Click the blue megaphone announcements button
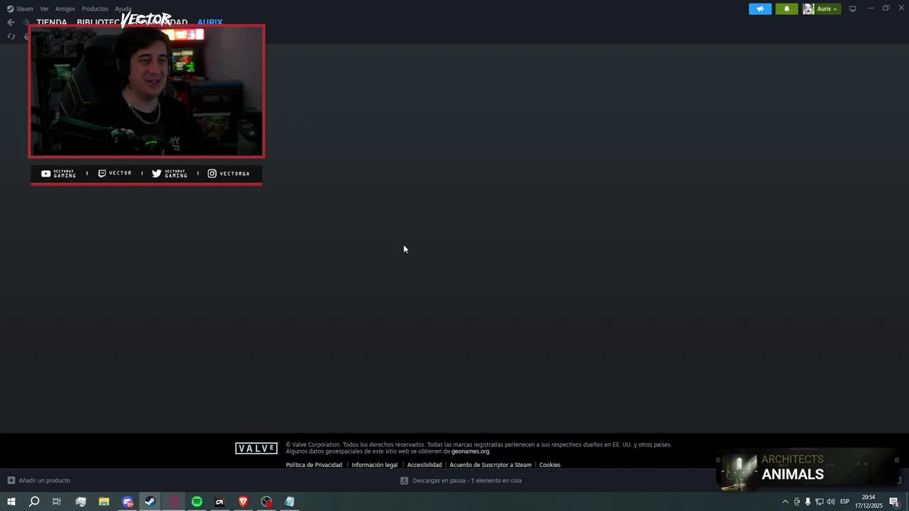 coord(760,9)
